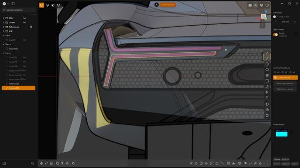Collapse the Sheets section
300x168 pixels.
click(3, 44)
